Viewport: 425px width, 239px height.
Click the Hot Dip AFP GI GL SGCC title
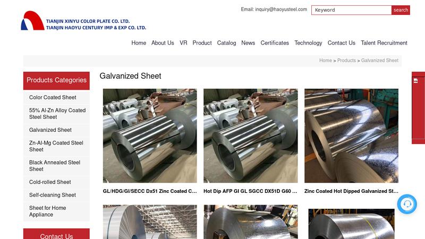250,191
